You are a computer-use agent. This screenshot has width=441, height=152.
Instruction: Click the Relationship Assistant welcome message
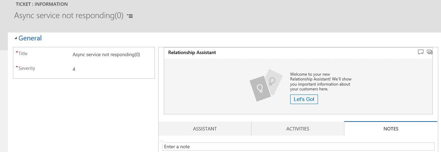click(321, 81)
